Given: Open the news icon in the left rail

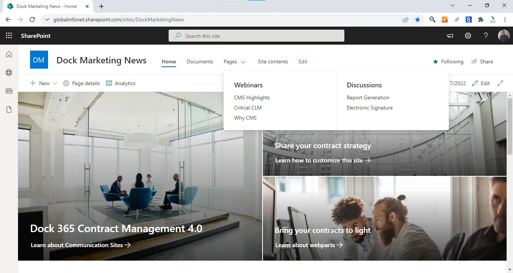Looking at the screenshot, I should coord(9,91).
